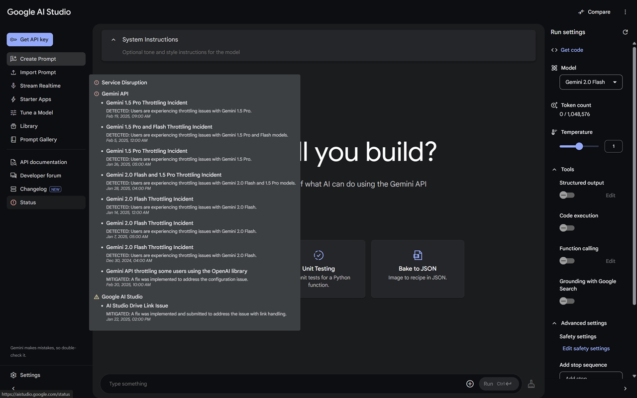The width and height of the screenshot is (637, 398).
Task: Enable the Structured output toggle
Action: (567, 196)
